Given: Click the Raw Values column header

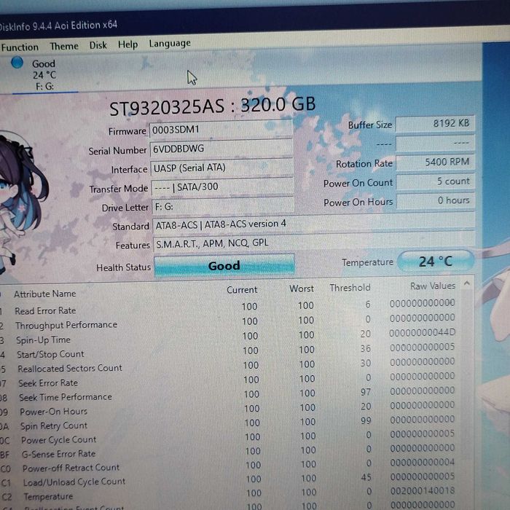Looking at the screenshot, I should (x=433, y=286).
